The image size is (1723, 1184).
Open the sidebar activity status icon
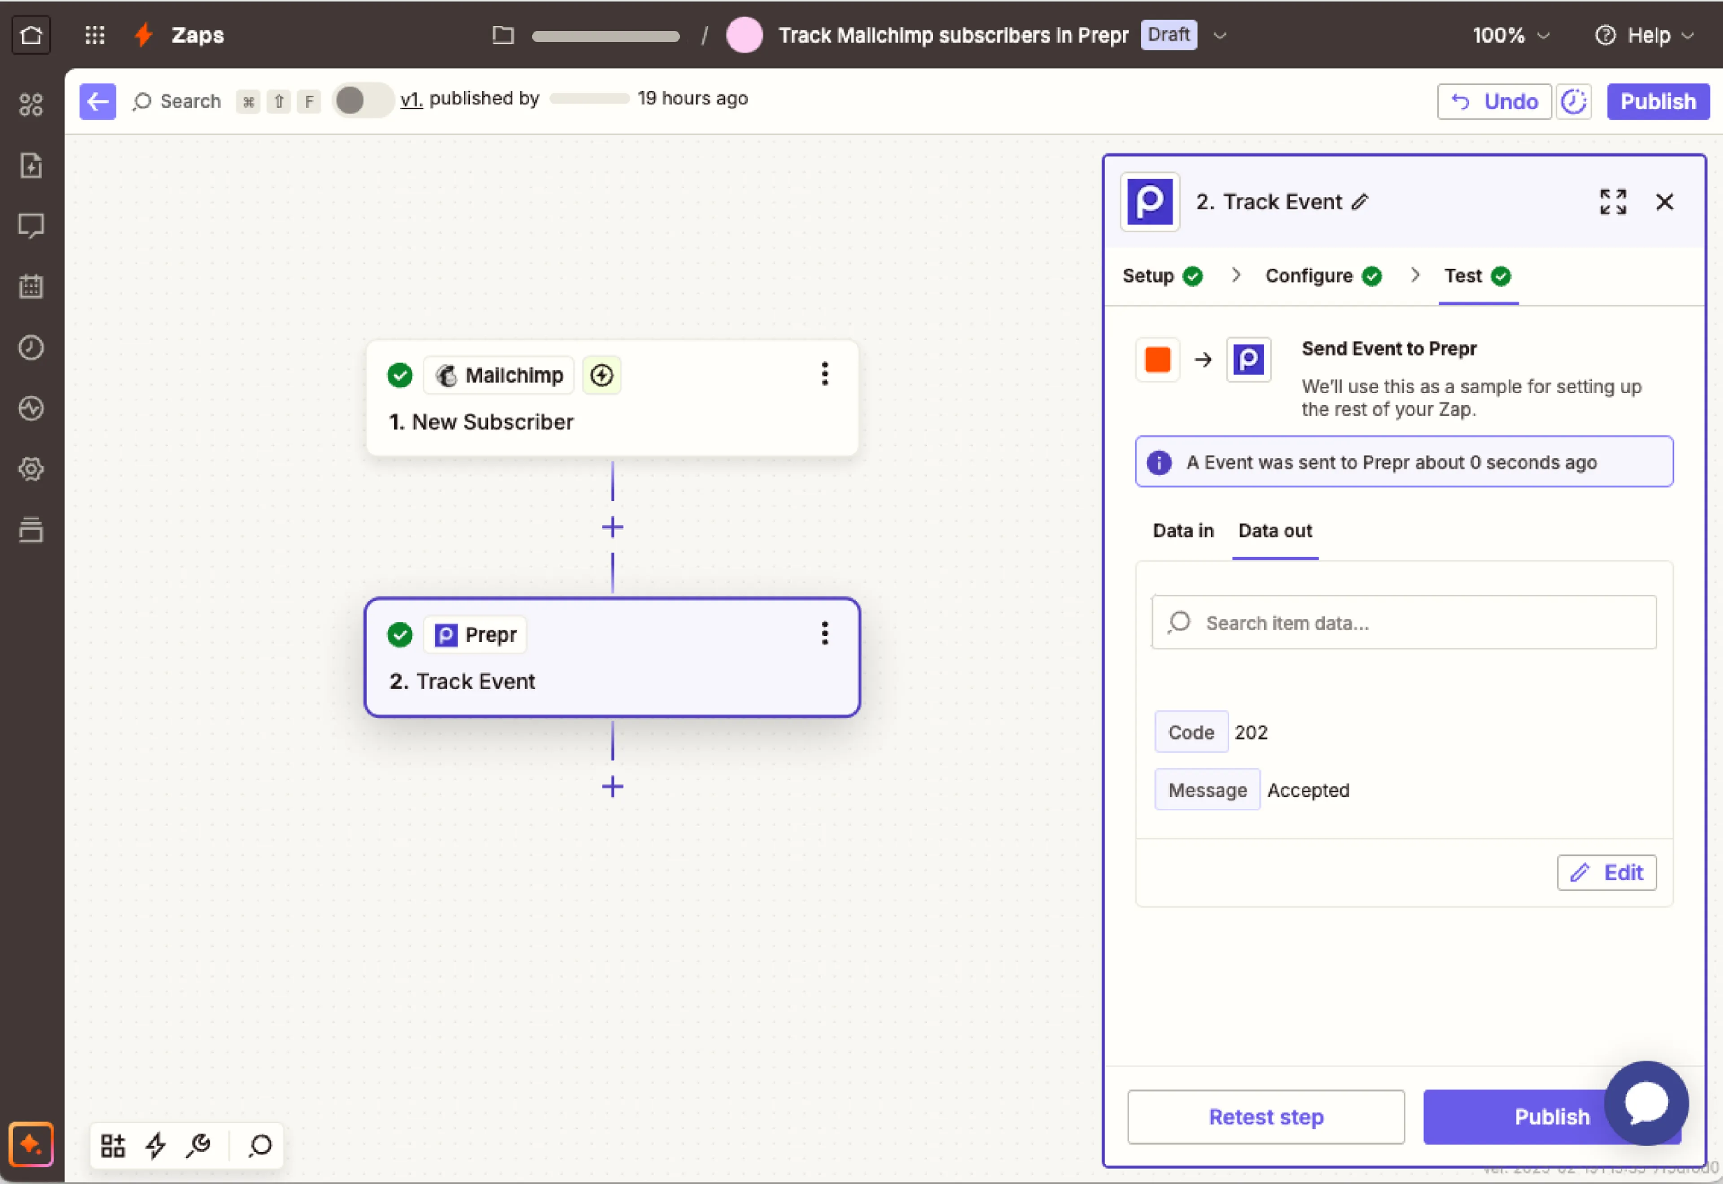tap(31, 408)
